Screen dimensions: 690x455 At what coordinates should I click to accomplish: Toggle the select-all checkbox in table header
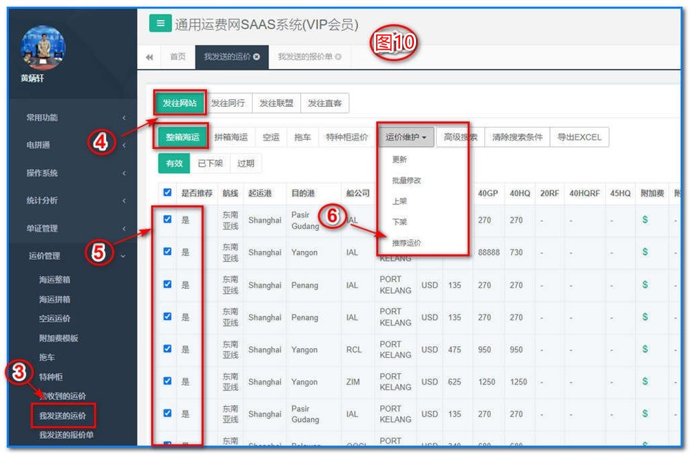coord(167,193)
